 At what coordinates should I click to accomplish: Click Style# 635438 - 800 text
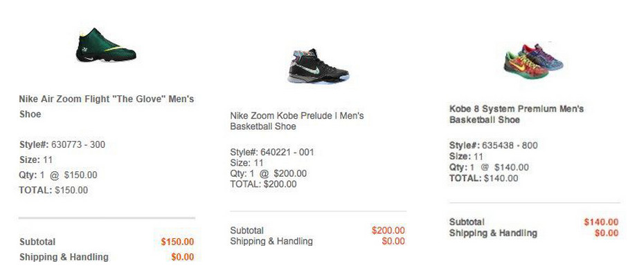(493, 146)
